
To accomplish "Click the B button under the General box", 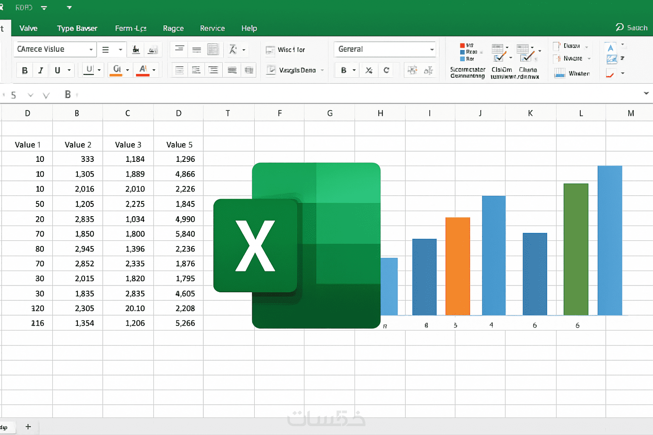I will tap(344, 70).
